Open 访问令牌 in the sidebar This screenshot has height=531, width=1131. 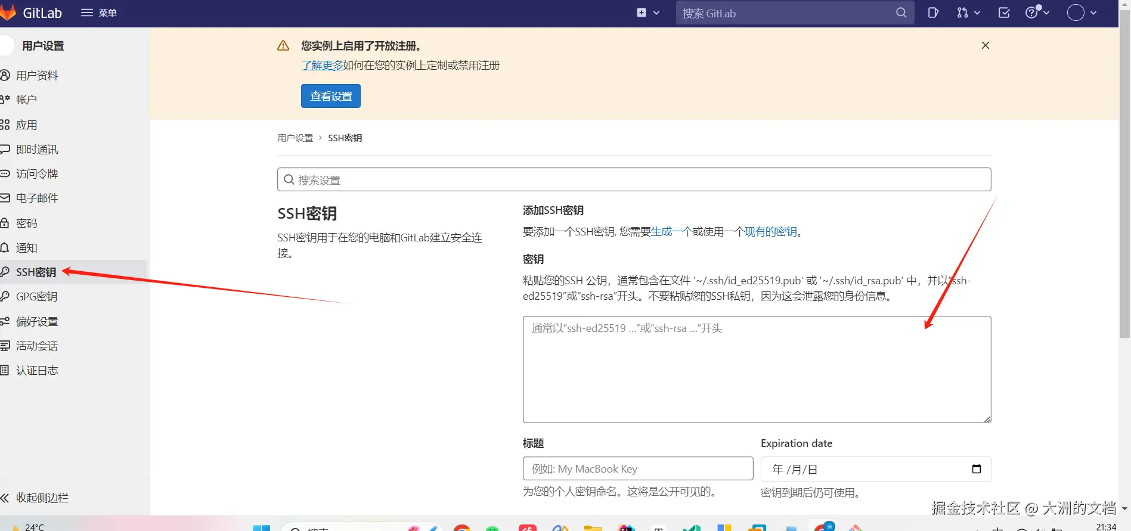tap(73, 173)
